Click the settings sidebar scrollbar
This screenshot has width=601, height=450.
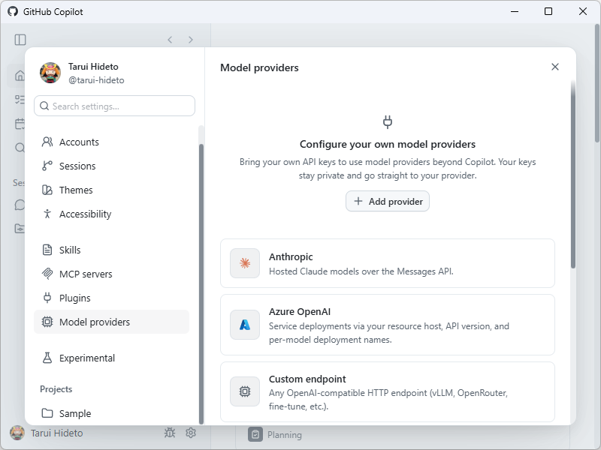[x=201, y=283]
